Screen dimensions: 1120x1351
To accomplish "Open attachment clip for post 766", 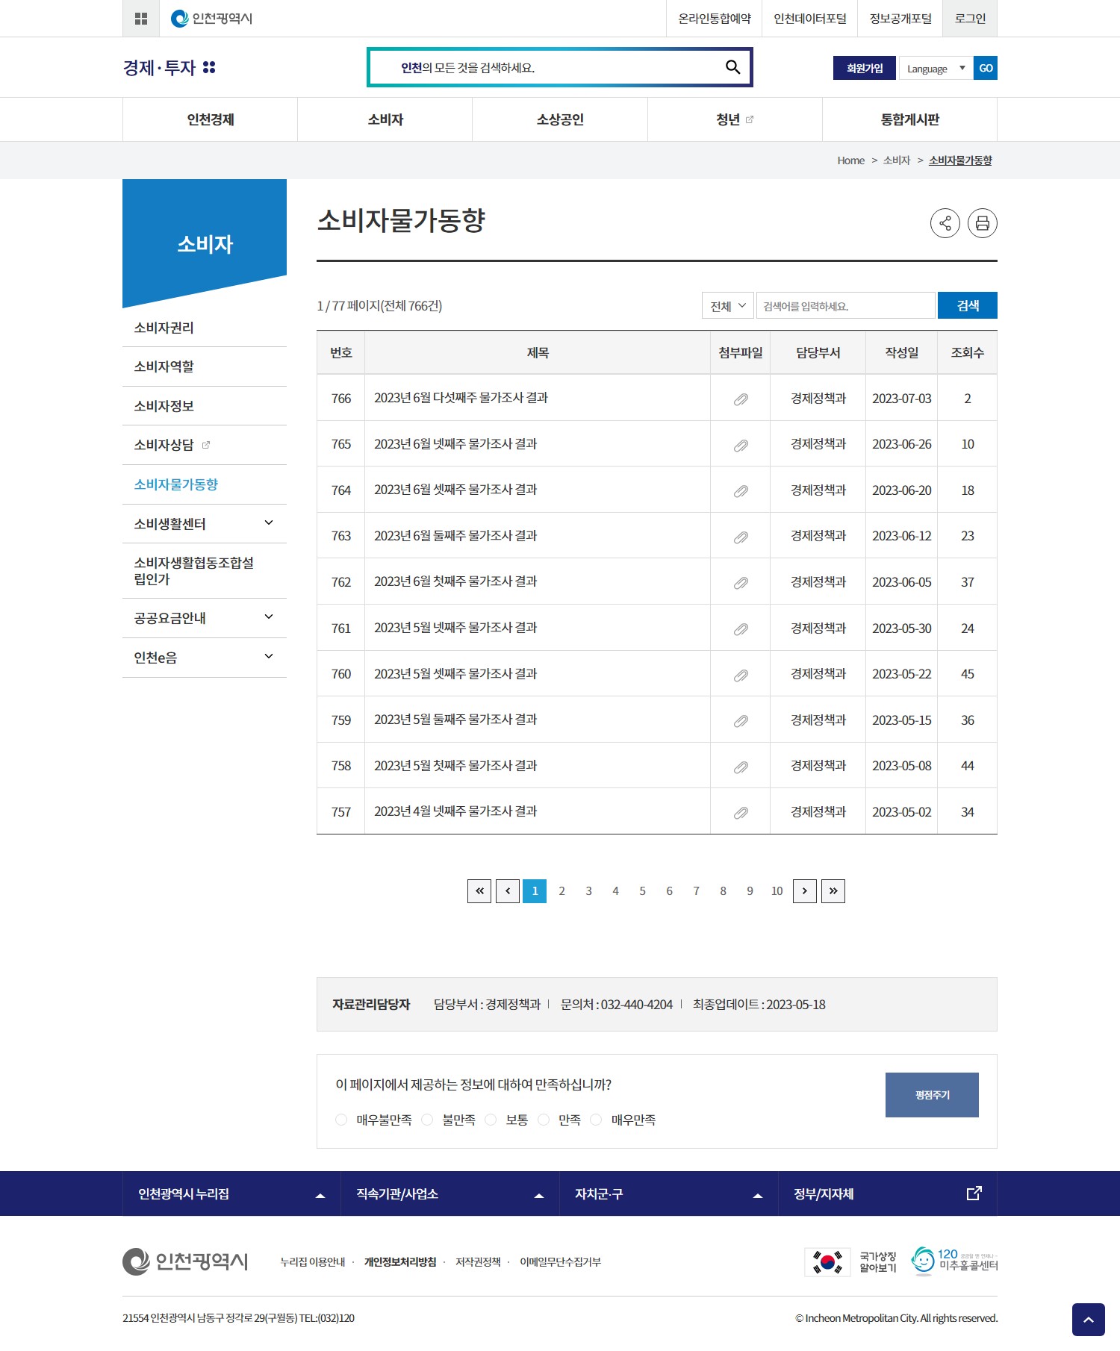I will (741, 399).
